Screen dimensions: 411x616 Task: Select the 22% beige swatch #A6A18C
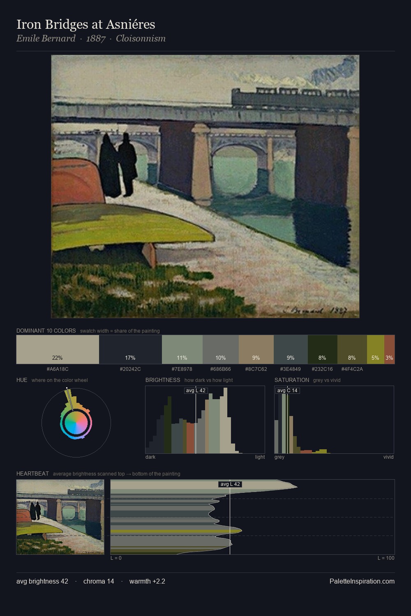coord(58,349)
